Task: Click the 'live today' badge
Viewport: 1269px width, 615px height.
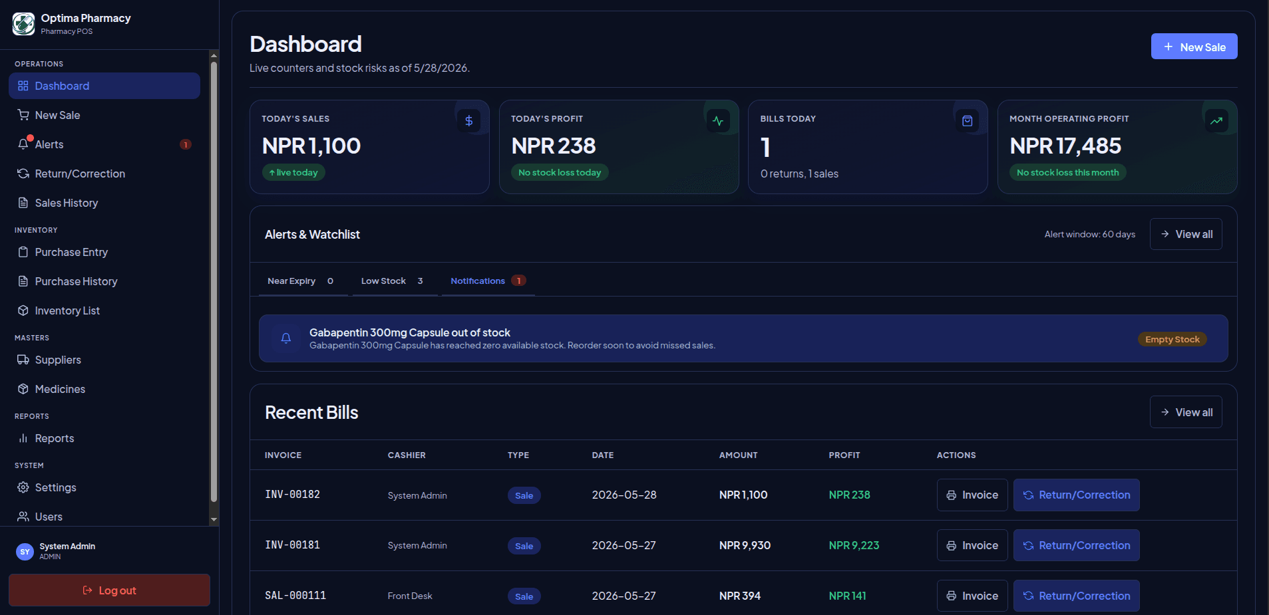Action: (293, 172)
